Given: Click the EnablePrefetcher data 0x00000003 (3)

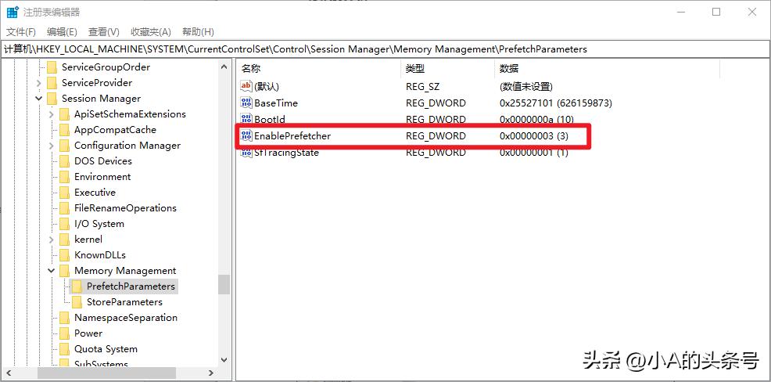Looking at the screenshot, I should (x=533, y=136).
